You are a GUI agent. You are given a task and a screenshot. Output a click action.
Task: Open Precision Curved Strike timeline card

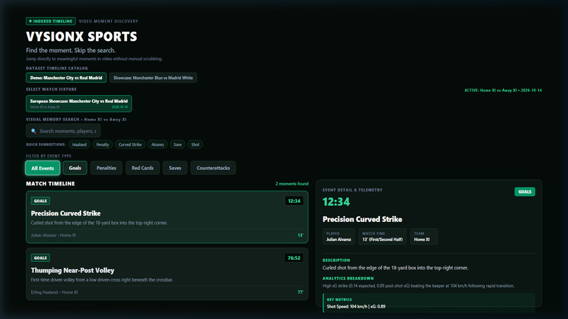coord(167,217)
